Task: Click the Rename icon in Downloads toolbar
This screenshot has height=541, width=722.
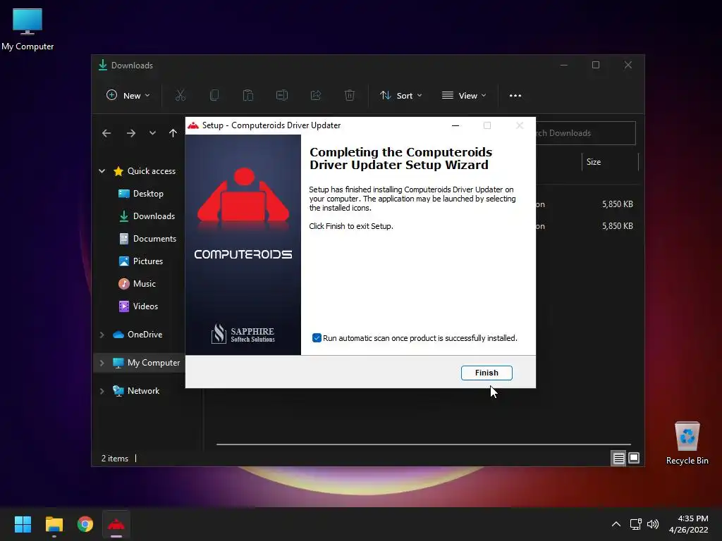Action: coord(282,95)
